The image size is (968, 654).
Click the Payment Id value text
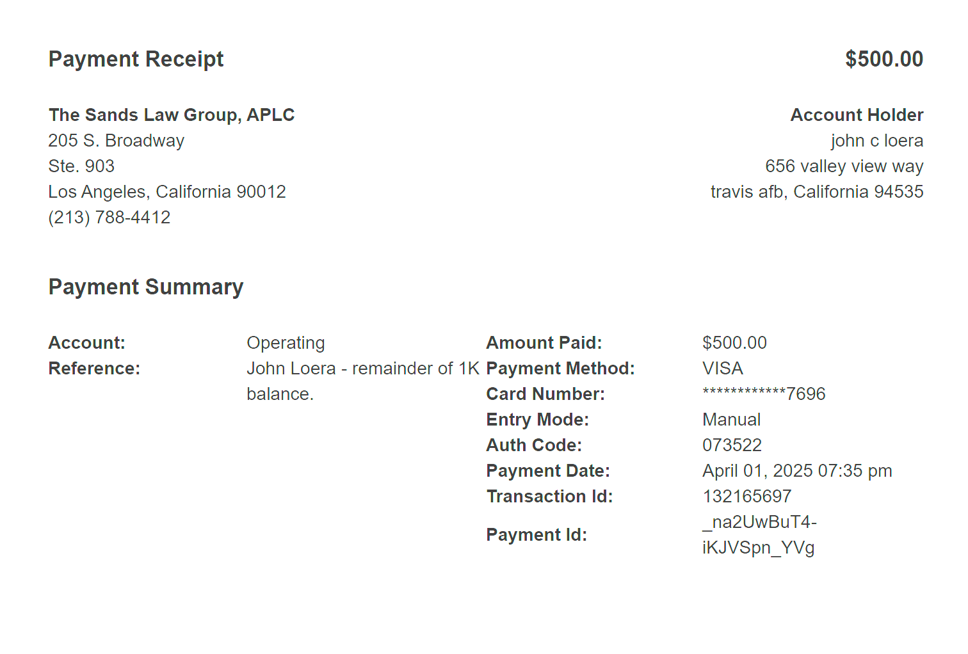(x=759, y=534)
